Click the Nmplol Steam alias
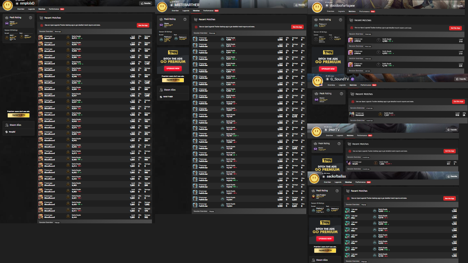The height and width of the screenshot is (263, 468). tap(12, 132)
